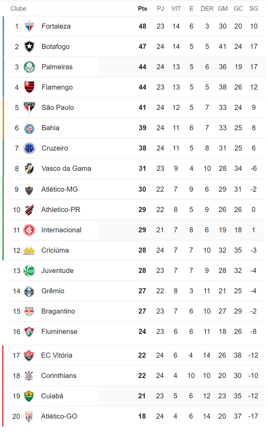Click the Internacional red round logo

pyautogui.click(x=29, y=230)
